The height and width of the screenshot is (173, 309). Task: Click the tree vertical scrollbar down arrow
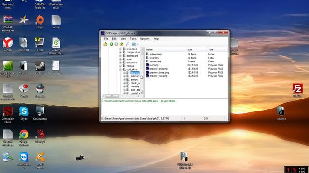(141, 92)
